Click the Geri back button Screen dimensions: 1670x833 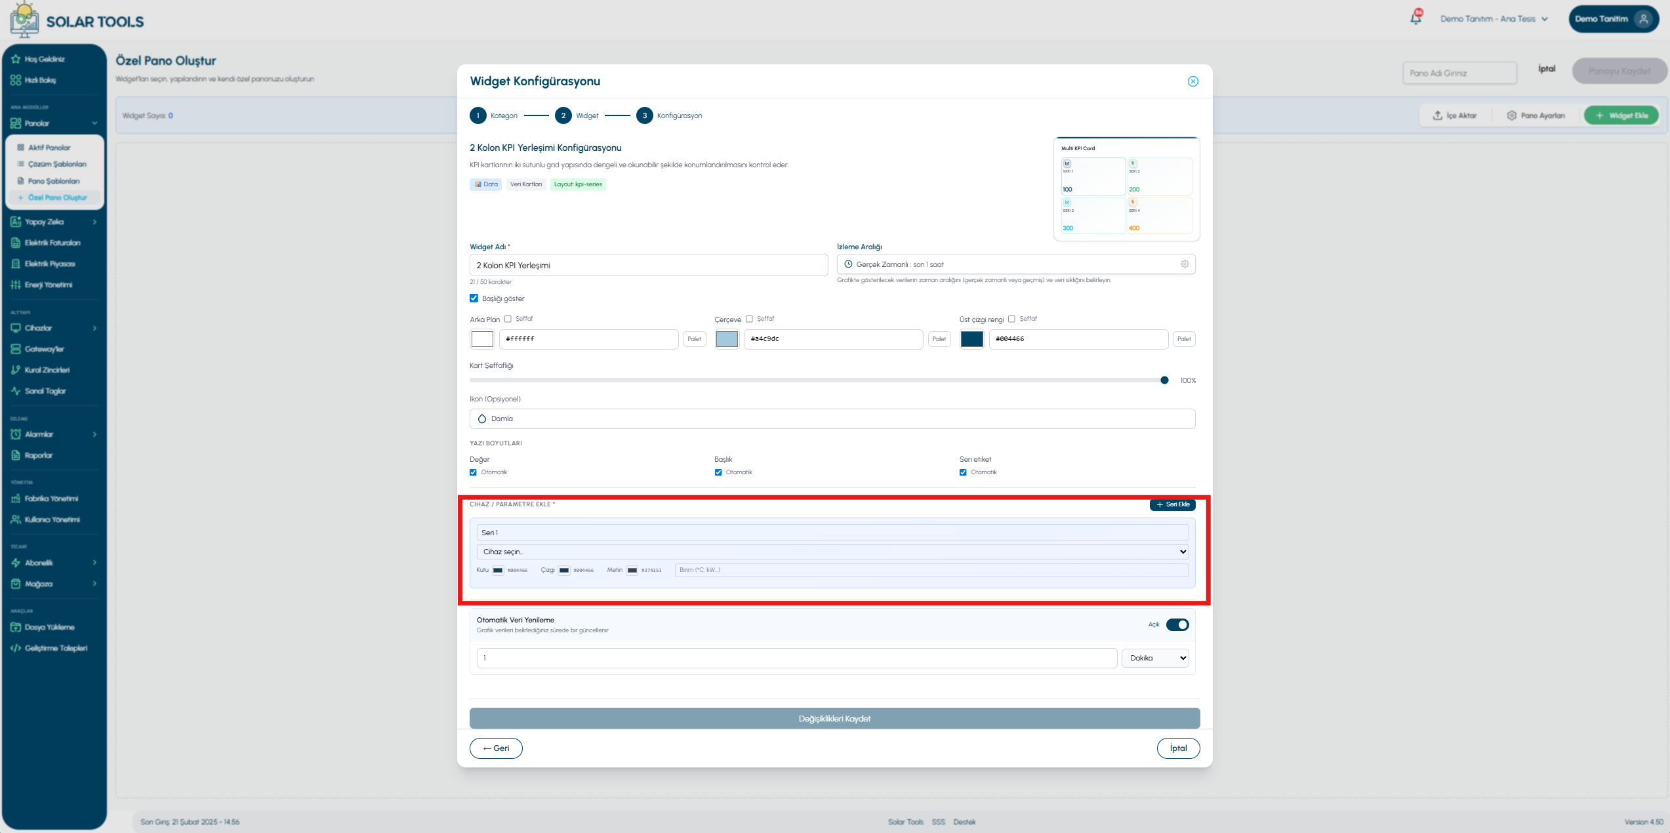496,748
